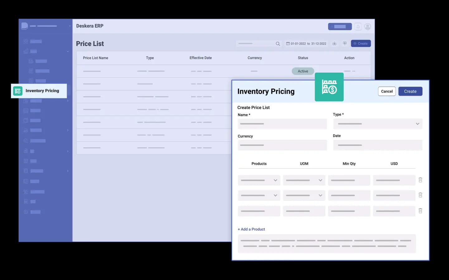The width and height of the screenshot is (449, 280).
Task: Click the Add a Product link
Action: (251, 229)
